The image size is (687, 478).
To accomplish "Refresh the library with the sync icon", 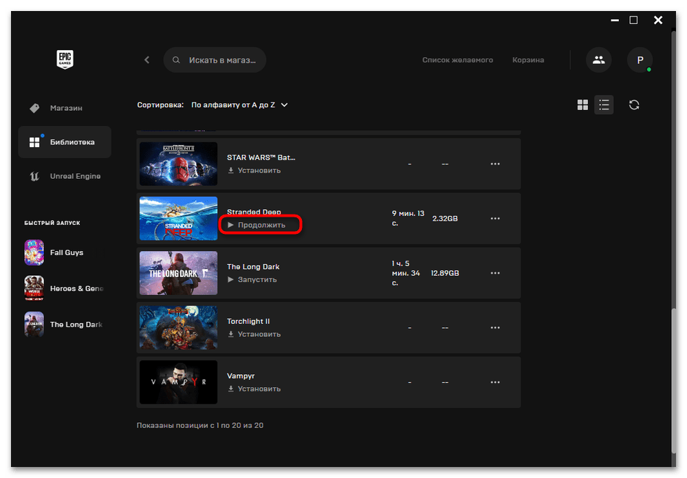I will tap(634, 105).
